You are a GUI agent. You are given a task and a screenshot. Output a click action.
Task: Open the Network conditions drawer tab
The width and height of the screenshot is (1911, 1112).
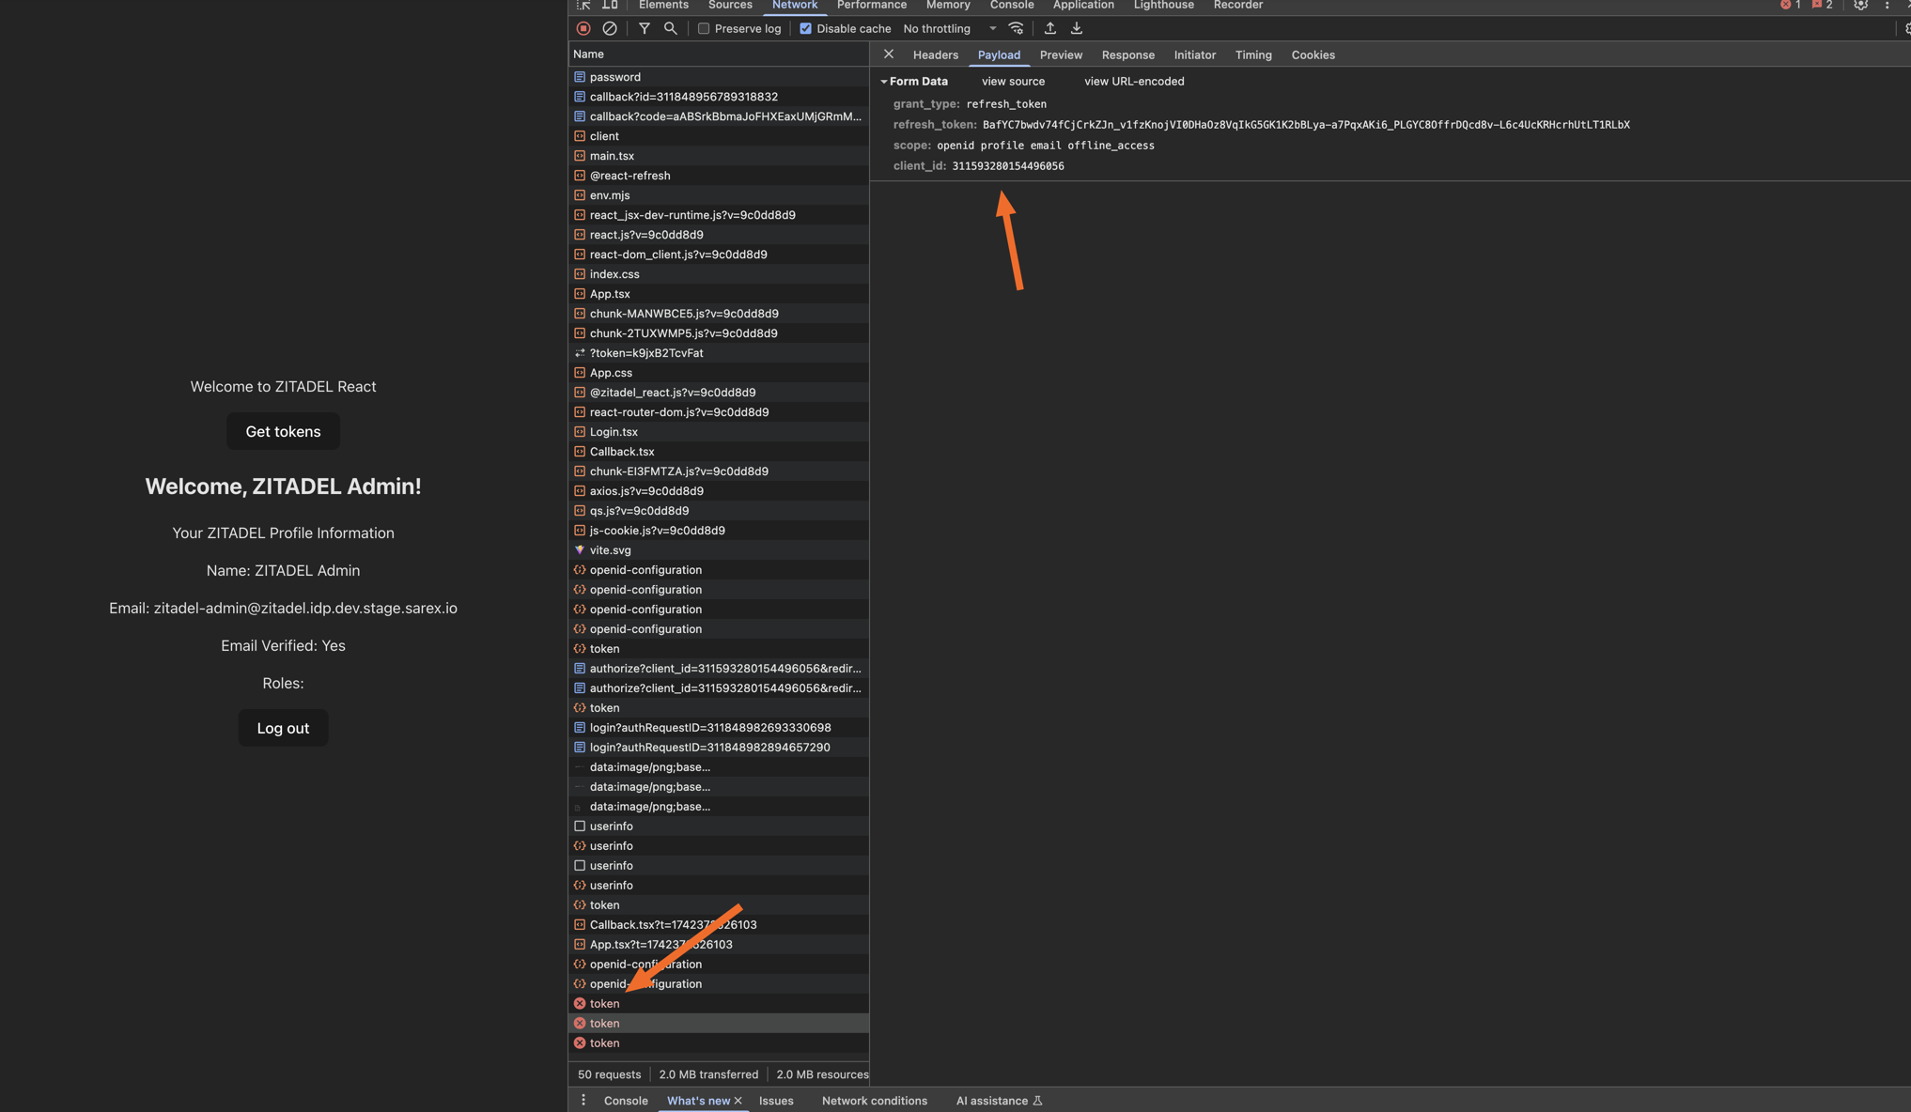(x=874, y=1101)
